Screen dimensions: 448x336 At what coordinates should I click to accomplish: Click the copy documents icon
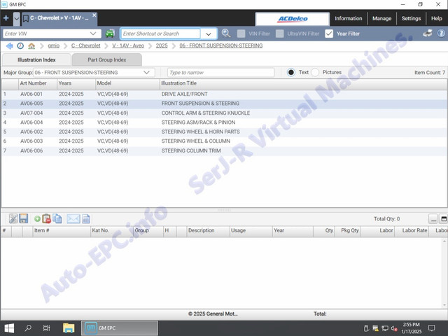point(57,218)
